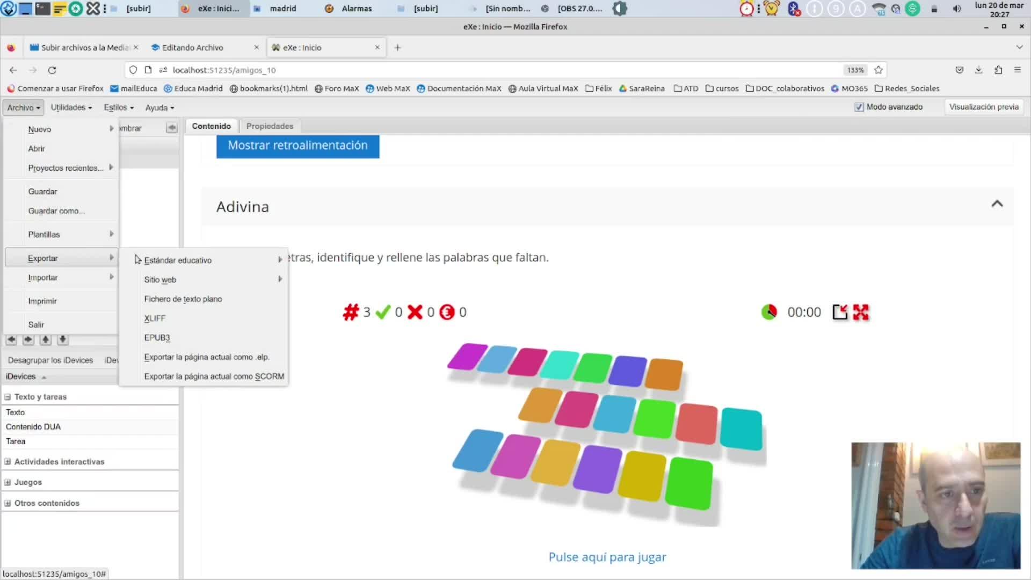The height and width of the screenshot is (580, 1031).
Task: Click the localhost address bar field
Action: point(483,70)
